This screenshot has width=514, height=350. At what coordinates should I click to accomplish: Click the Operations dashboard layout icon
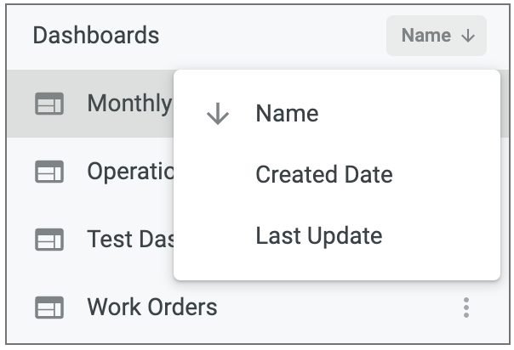[49, 172]
